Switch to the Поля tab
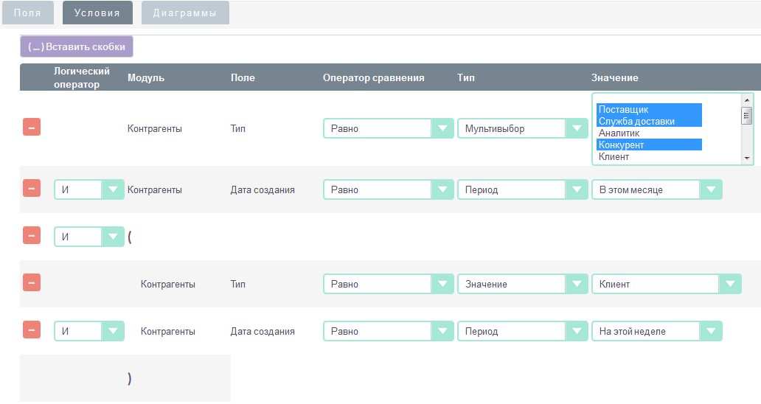Screen dimensions: 761x404 (28, 13)
